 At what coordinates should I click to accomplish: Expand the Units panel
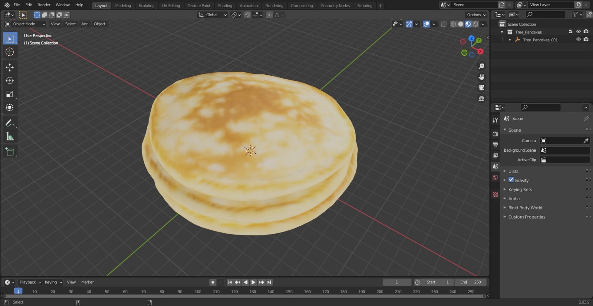click(513, 171)
